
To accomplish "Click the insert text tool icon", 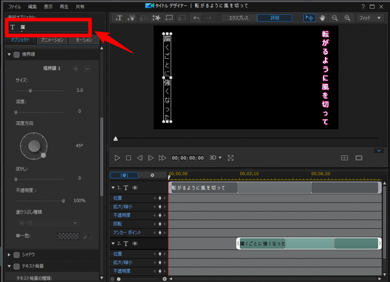I will [x=119, y=18].
